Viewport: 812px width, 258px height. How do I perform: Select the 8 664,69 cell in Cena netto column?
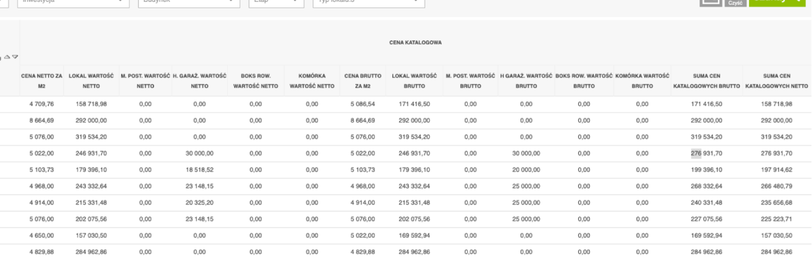41,120
